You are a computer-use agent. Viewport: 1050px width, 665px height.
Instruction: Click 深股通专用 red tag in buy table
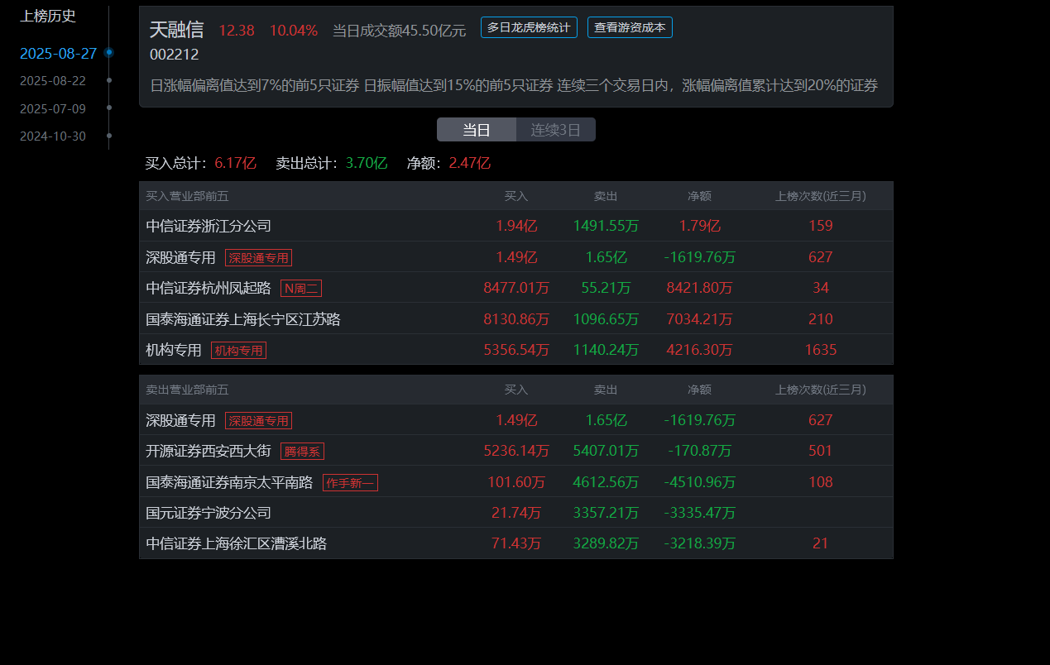point(258,257)
